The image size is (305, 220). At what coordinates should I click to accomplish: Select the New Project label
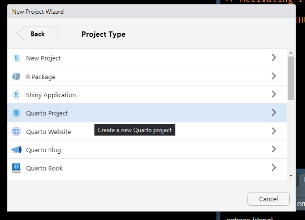(43, 58)
